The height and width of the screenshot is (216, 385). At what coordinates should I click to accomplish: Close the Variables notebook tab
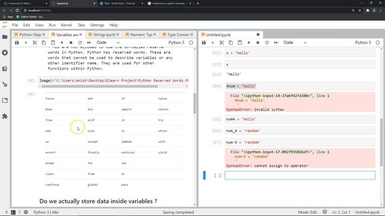[x=81, y=35]
